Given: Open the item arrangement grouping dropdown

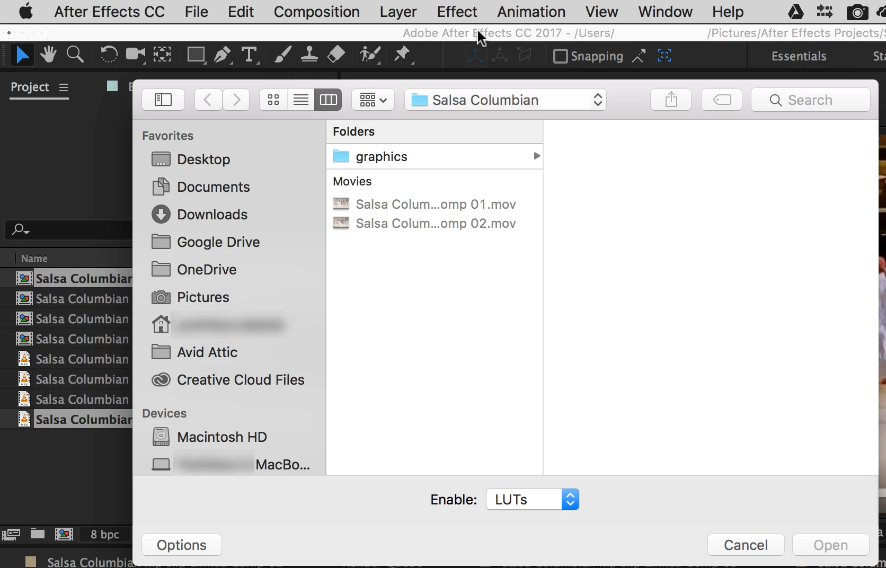Looking at the screenshot, I should [373, 100].
